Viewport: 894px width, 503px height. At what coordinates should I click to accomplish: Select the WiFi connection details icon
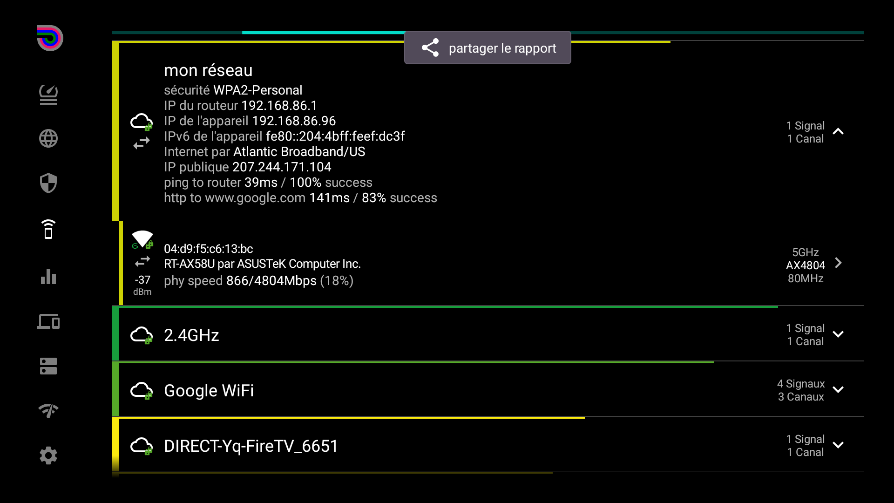[48, 229]
